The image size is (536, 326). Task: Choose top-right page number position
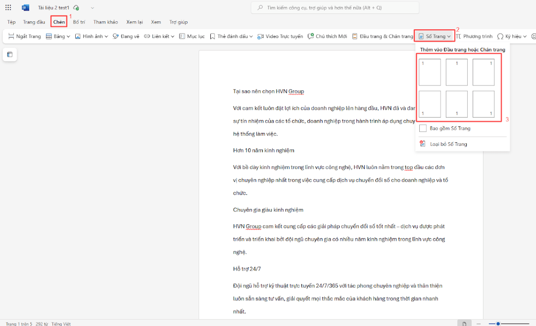(x=484, y=72)
